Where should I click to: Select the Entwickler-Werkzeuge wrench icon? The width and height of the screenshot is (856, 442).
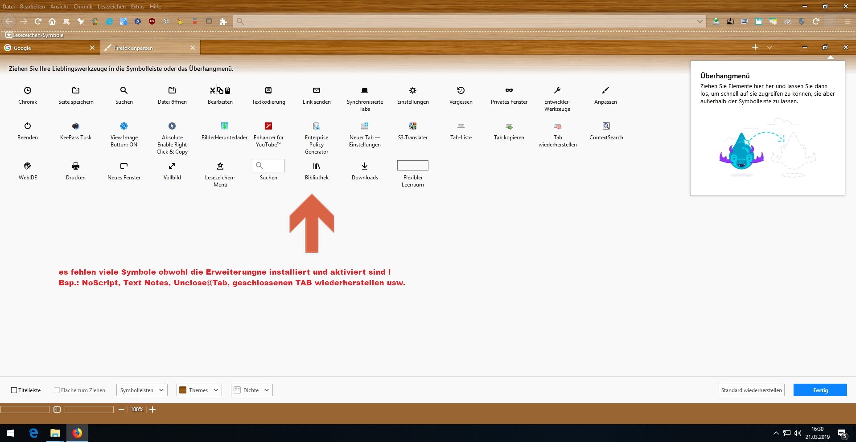point(557,90)
